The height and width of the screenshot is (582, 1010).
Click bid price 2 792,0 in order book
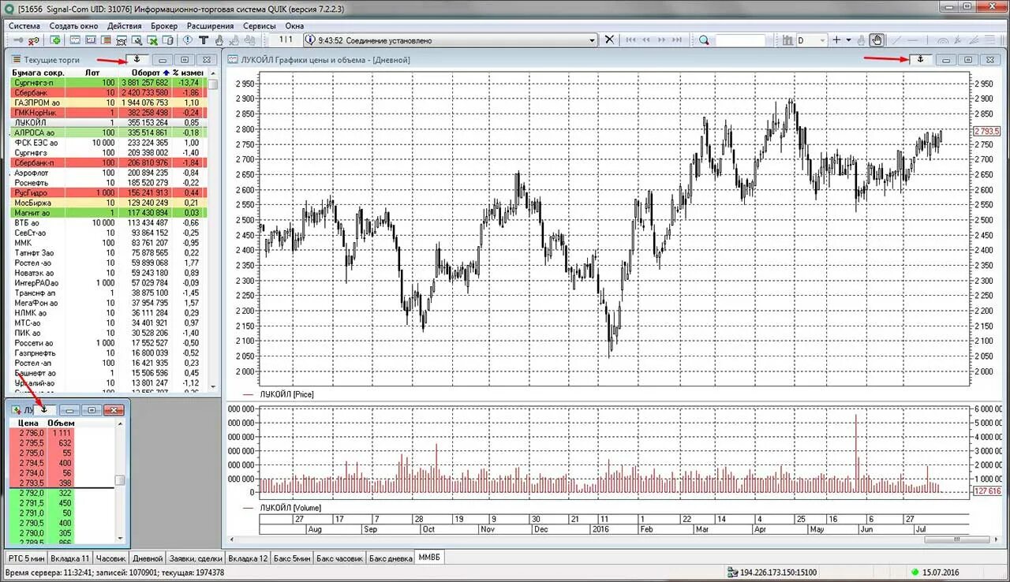coord(31,493)
